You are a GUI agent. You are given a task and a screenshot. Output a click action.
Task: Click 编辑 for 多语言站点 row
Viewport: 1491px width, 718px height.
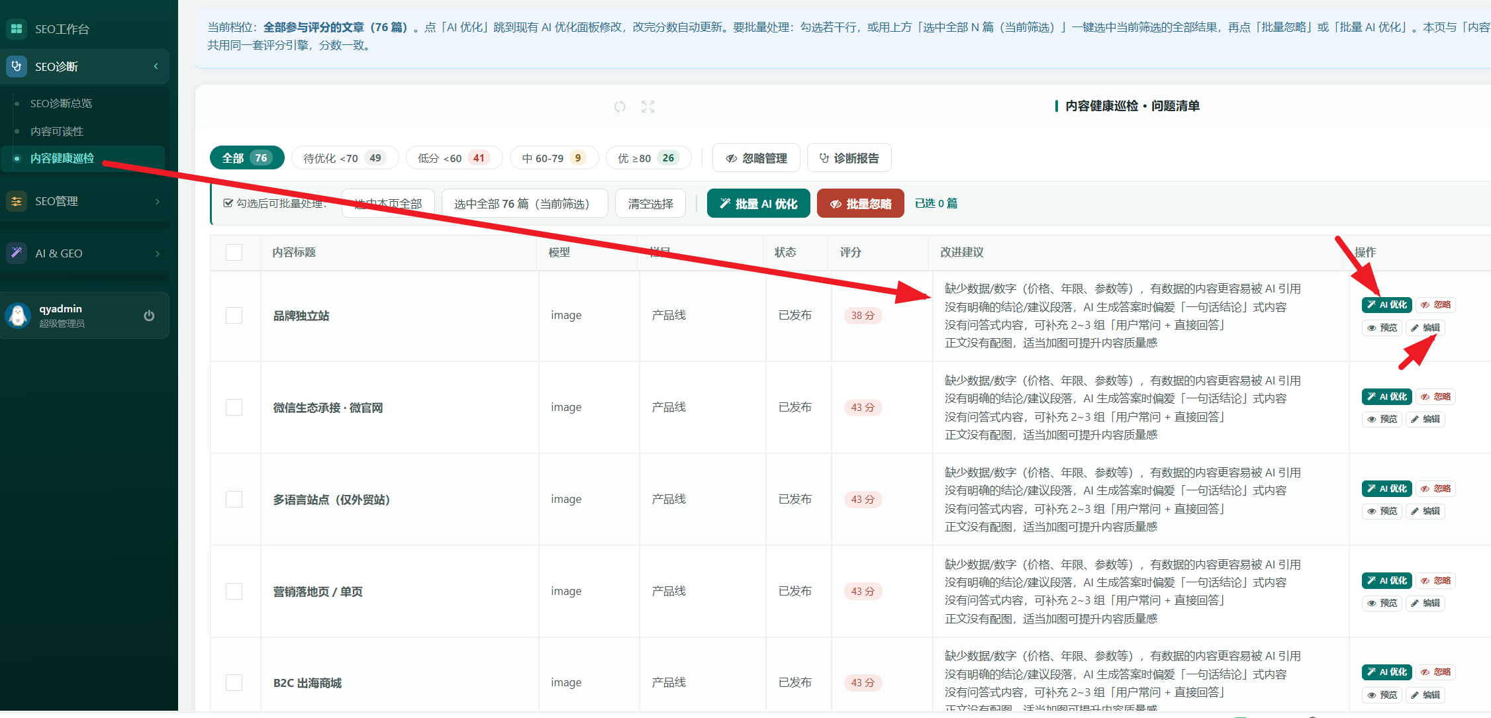point(1425,511)
